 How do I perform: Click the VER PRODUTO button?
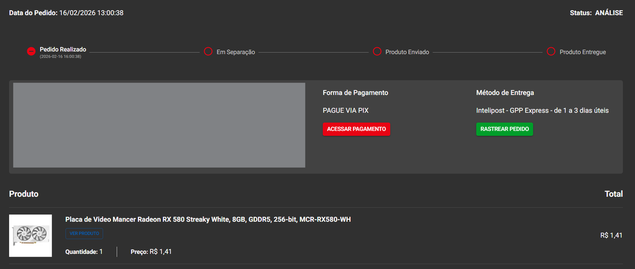point(84,234)
